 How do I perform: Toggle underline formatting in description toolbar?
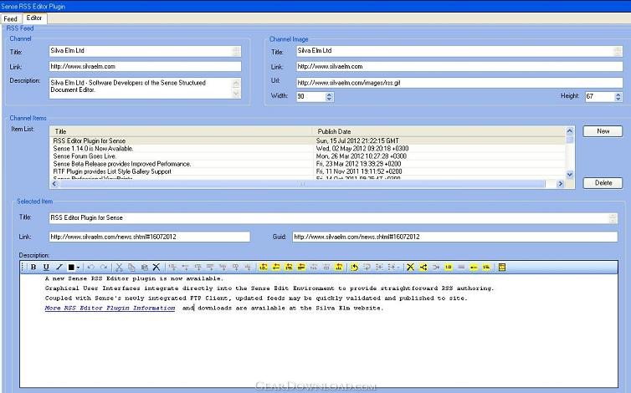(x=46, y=267)
